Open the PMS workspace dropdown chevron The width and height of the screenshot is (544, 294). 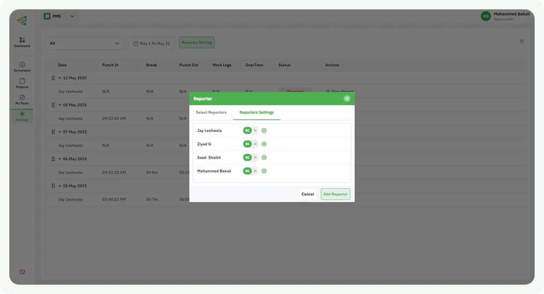click(x=72, y=16)
